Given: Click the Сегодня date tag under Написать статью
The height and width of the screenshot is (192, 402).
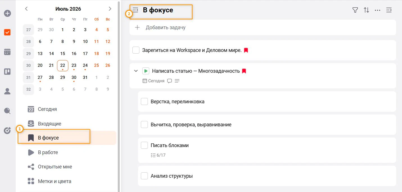Looking at the screenshot, I should (153, 81).
